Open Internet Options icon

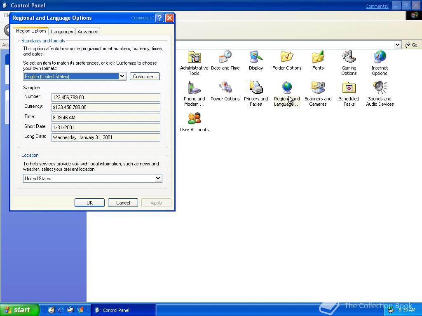point(380,57)
